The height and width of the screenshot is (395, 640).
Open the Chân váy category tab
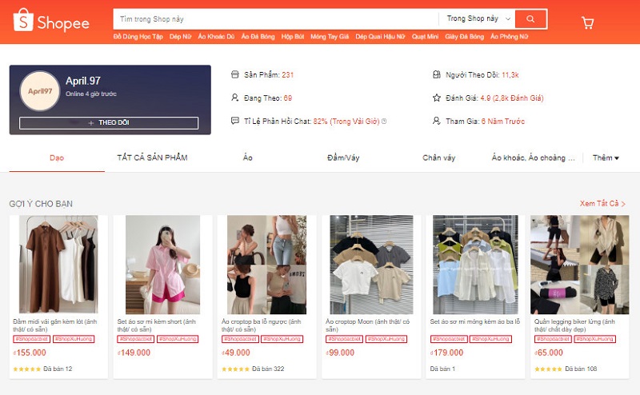438,158
